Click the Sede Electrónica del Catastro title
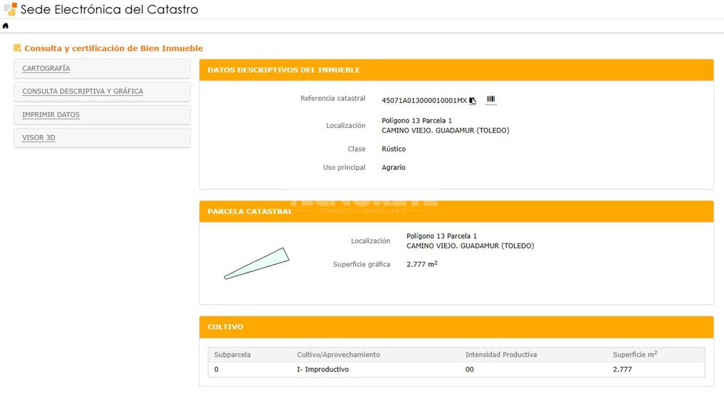Image resolution: width=724 pixels, height=393 pixels. coord(109,10)
